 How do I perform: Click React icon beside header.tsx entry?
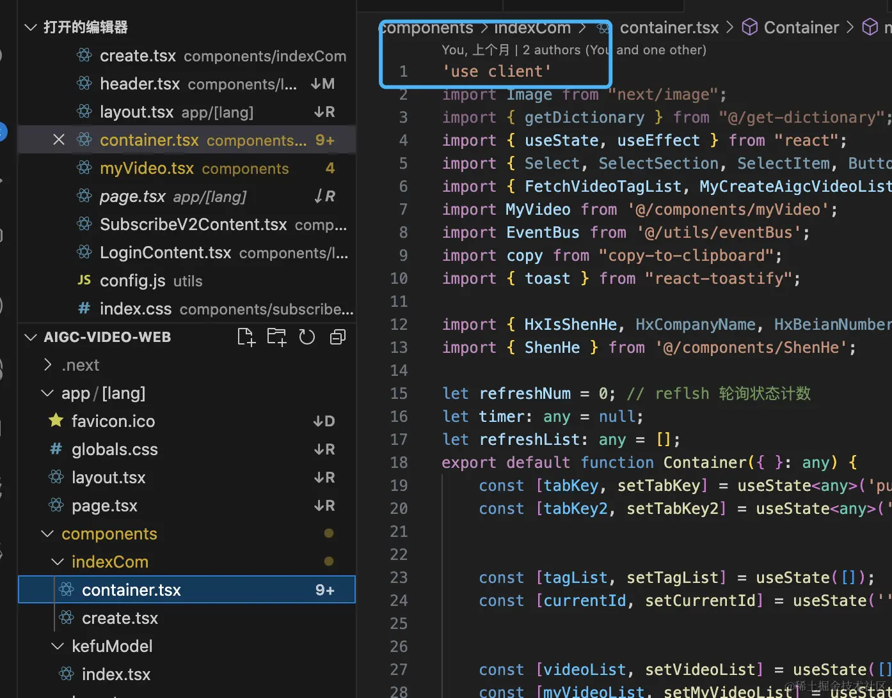pyautogui.click(x=84, y=83)
